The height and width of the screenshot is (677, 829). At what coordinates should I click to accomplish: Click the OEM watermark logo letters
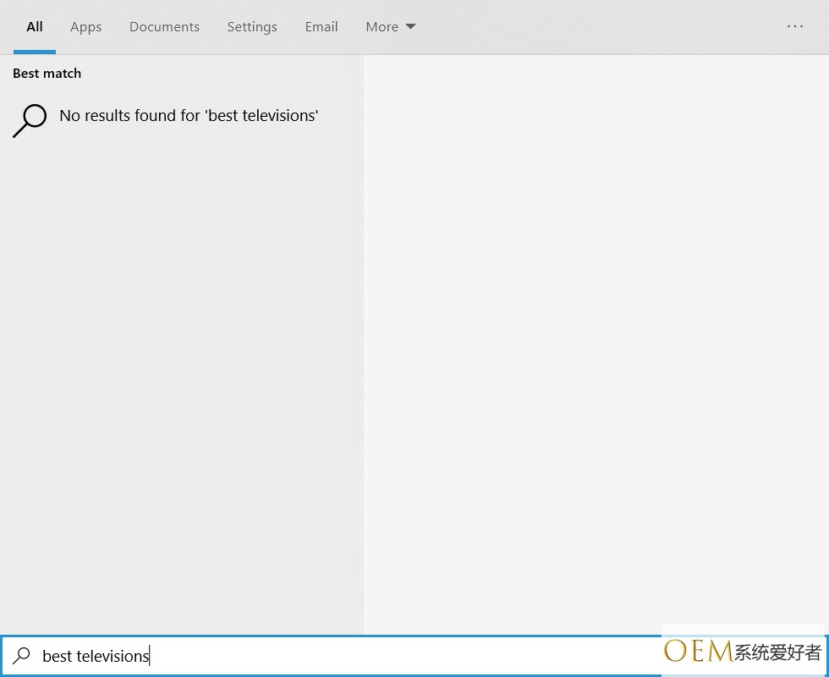(697, 652)
